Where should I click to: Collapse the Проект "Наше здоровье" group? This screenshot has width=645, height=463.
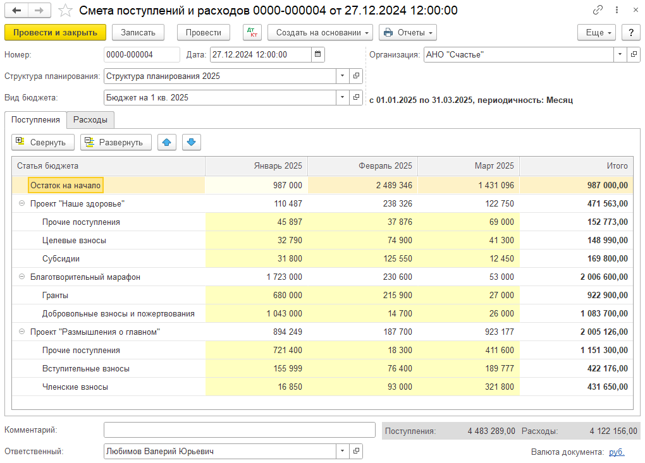pyautogui.click(x=22, y=203)
